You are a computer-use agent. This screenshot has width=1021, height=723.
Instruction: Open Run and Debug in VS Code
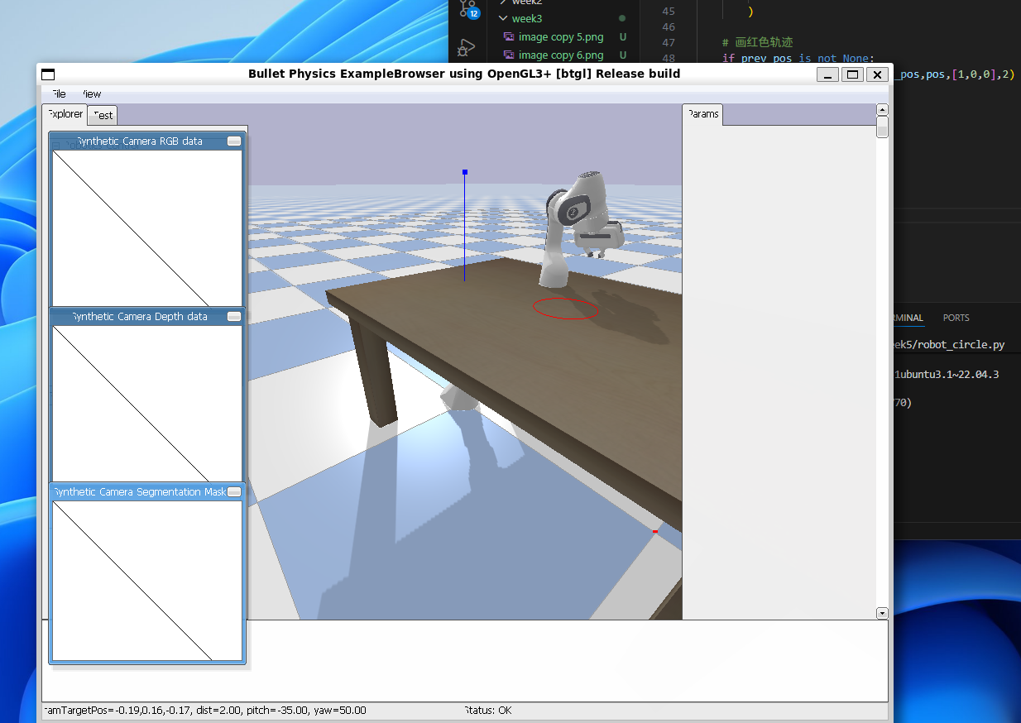(x=467, y=47)
